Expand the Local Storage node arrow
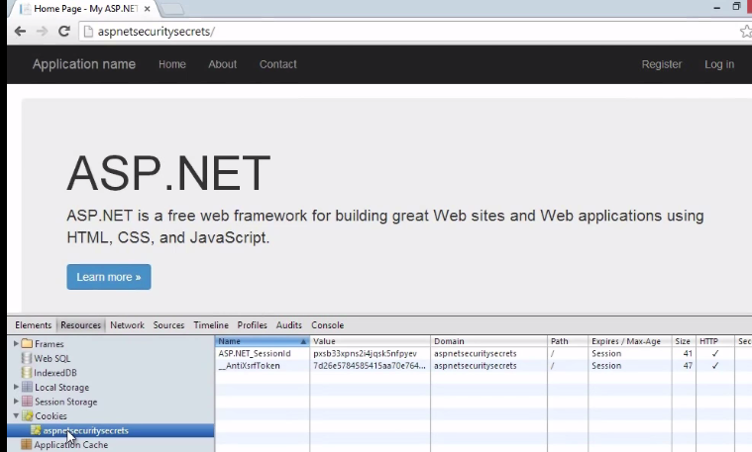Screen dimensions: 752x452 point(16,387)
